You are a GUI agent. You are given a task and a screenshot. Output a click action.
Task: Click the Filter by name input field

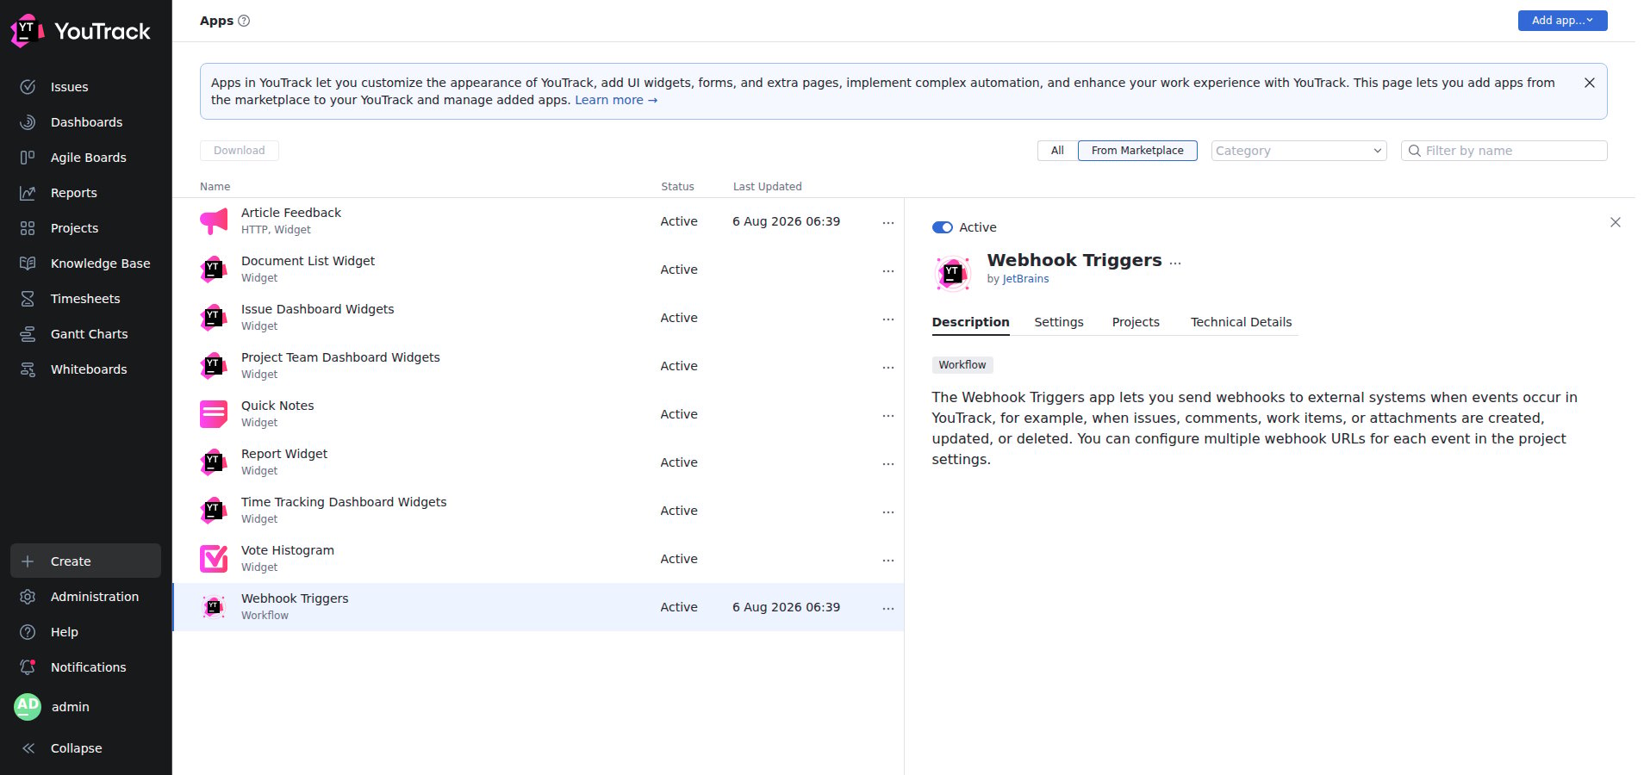pyautogui.click(x=1504, y=151)
